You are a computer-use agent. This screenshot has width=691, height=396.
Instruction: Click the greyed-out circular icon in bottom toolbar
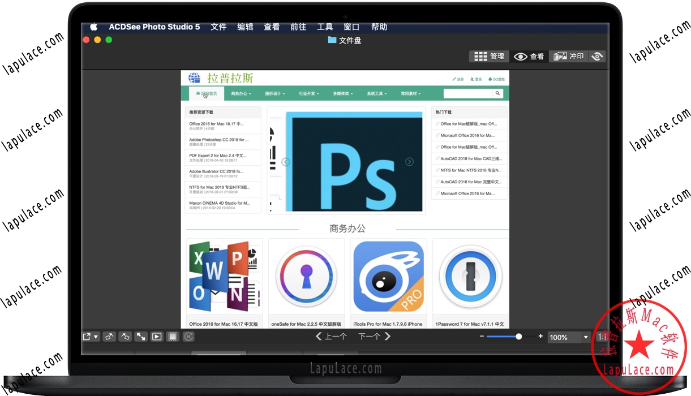tap(188, 337)
